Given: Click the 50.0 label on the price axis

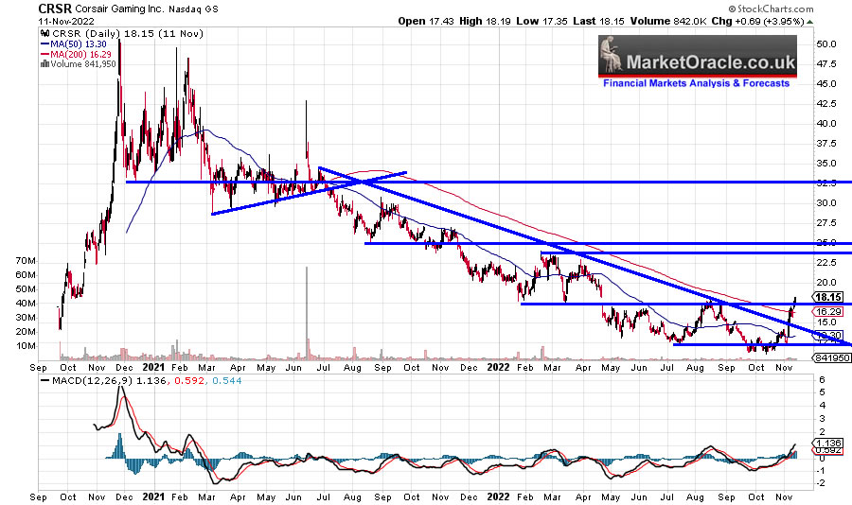Looking at the screenshot, I should tap(825, 44).
